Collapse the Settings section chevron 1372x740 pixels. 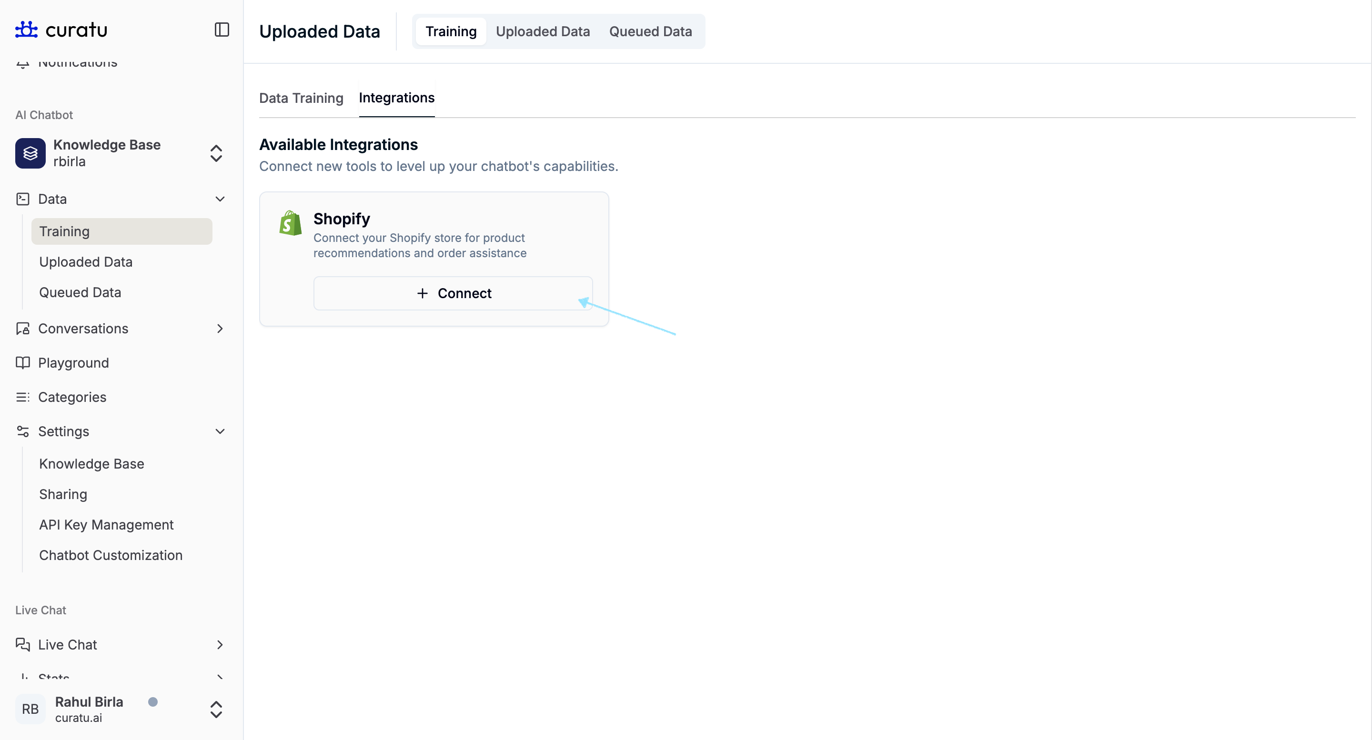pos(220,431)
